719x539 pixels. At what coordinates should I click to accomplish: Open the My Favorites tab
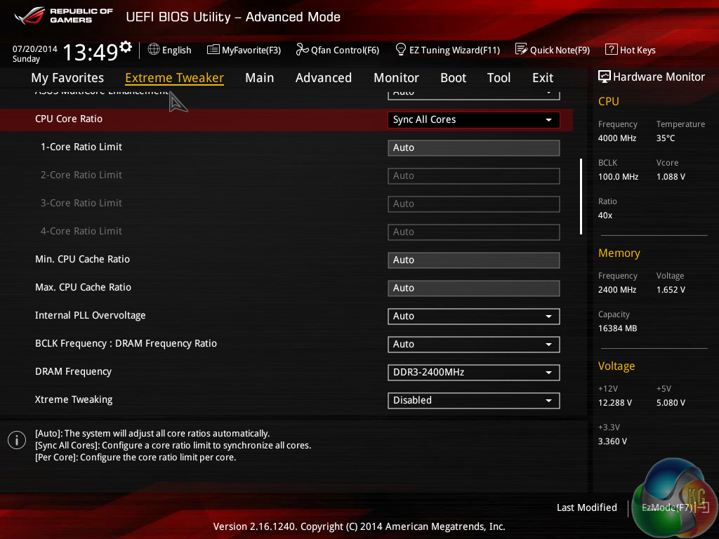(67, 78)
